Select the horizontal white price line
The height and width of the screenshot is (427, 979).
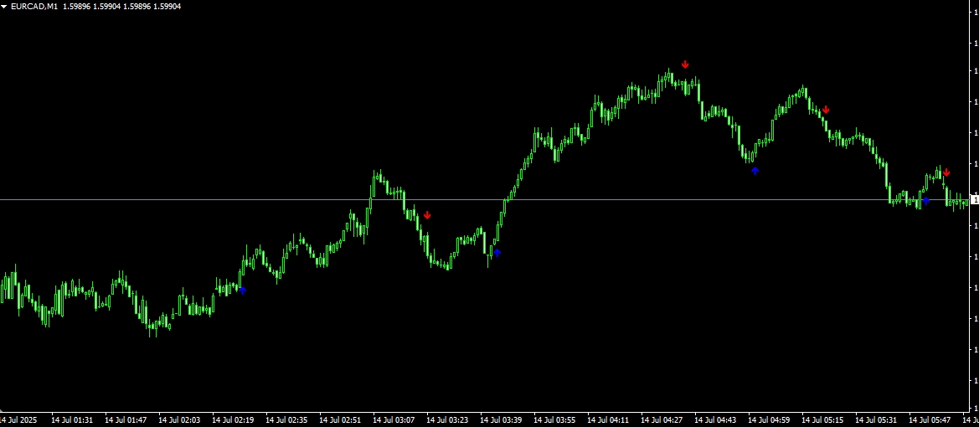point(484,200)
